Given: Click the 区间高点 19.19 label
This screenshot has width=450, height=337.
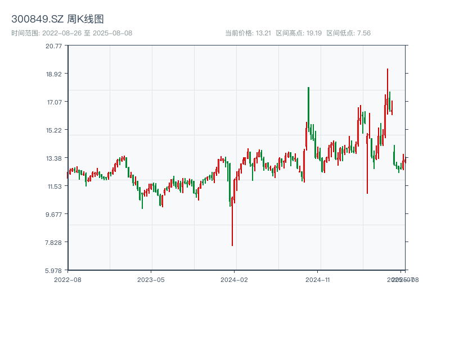Looking at the screenshot, I should pyautogui.click(x=299, y=33).
